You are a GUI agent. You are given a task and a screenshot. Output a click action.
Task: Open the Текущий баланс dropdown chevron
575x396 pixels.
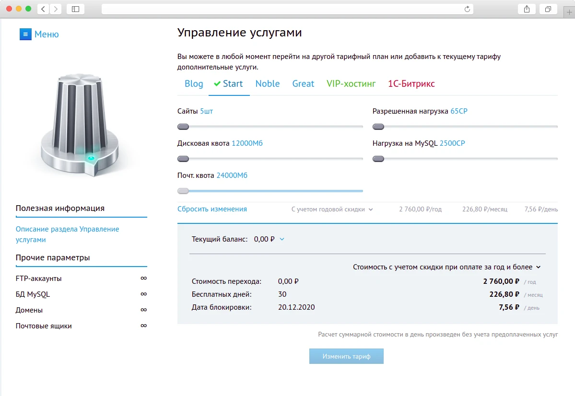[283, 239]
